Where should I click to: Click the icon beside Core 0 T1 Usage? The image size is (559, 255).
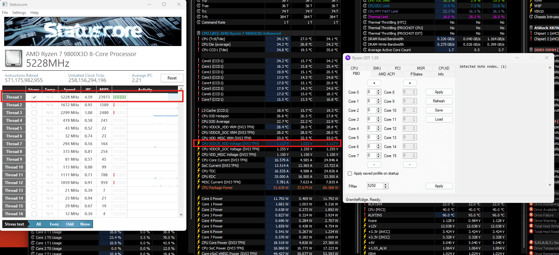click(x=32, y=232)
